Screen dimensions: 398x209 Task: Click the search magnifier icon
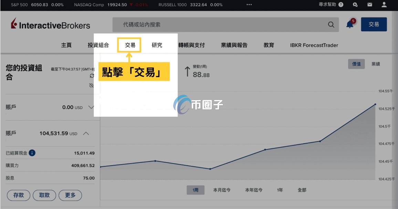click(331, 25)
